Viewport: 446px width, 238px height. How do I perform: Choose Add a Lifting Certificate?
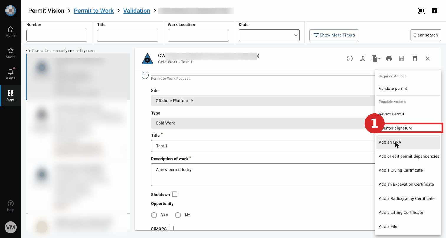[x=408, y=213]
